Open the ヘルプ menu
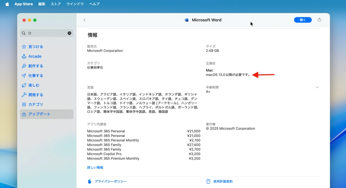346x188 pixels. 94,4
